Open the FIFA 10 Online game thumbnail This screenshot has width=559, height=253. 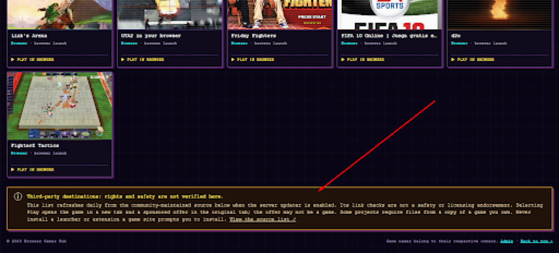(390, 14)
